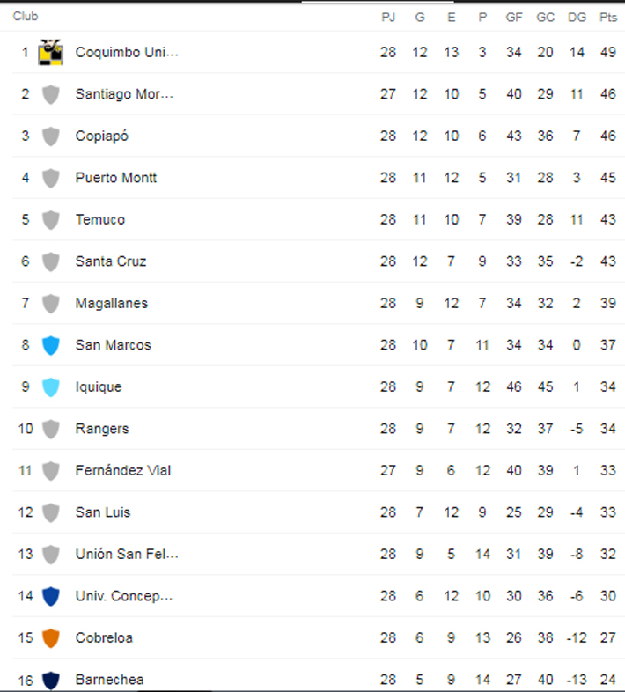Click the Rangers gray shield icon
The width and height of the screenshot is (625, 692).
click(51, 429)
